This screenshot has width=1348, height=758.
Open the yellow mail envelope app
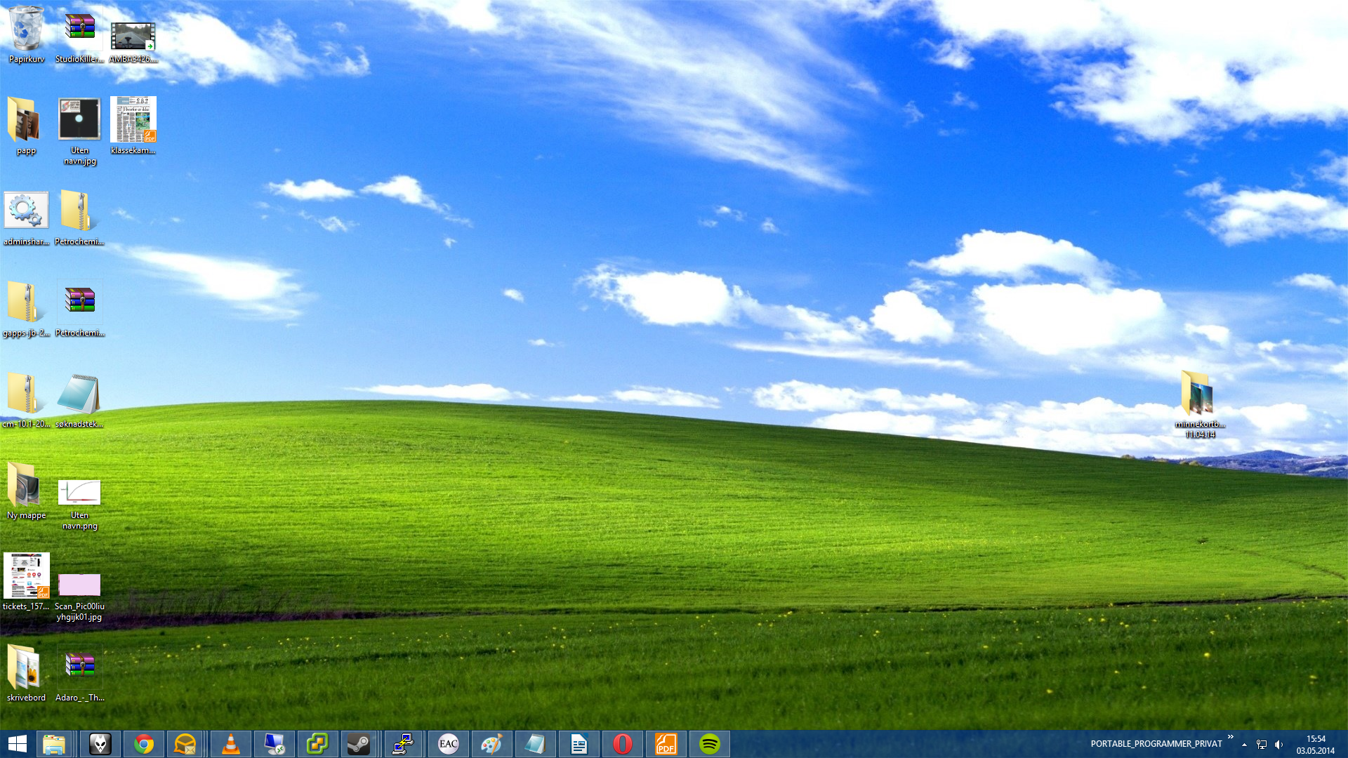[x=185, y=744]
